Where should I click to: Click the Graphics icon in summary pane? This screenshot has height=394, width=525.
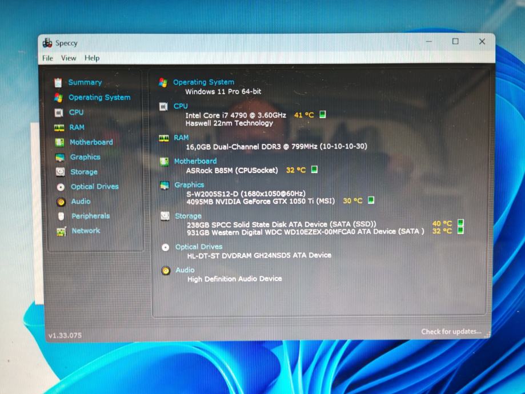tap(165, 185)
